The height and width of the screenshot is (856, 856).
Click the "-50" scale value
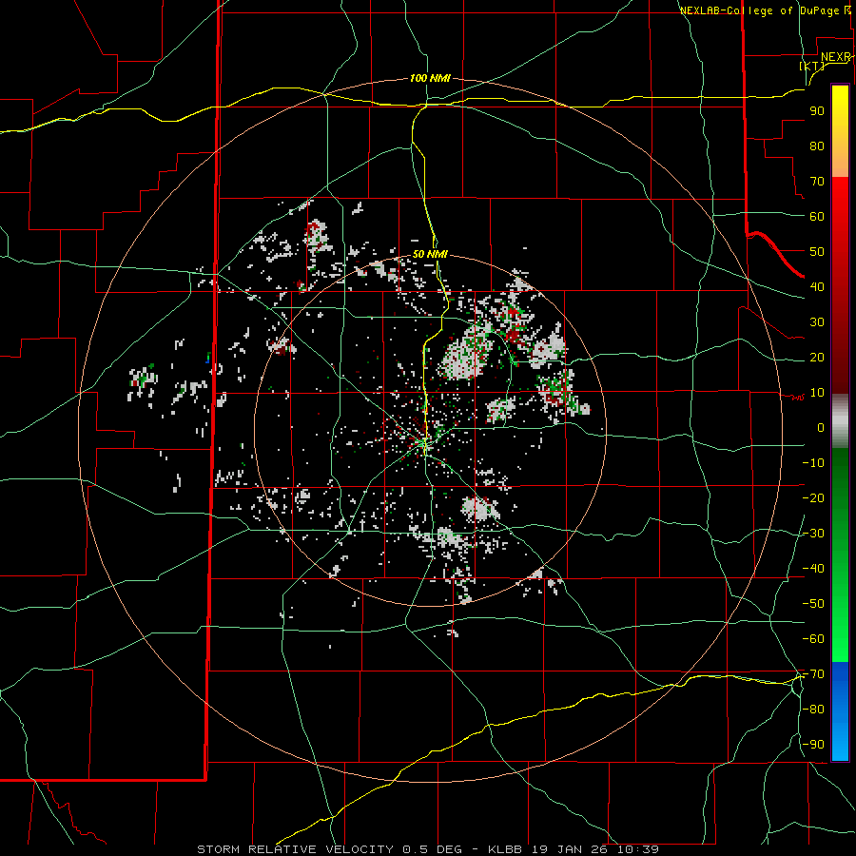click(813, 604)
